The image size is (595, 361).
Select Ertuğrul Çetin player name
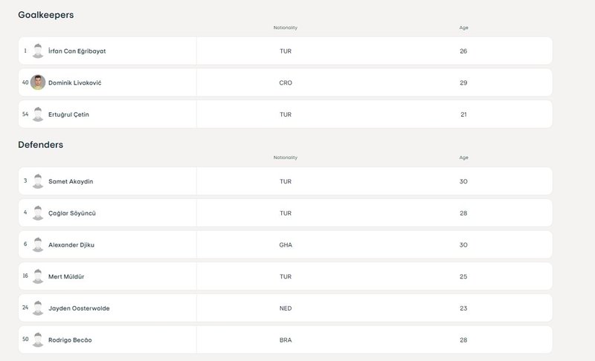(x=68, y=114)
